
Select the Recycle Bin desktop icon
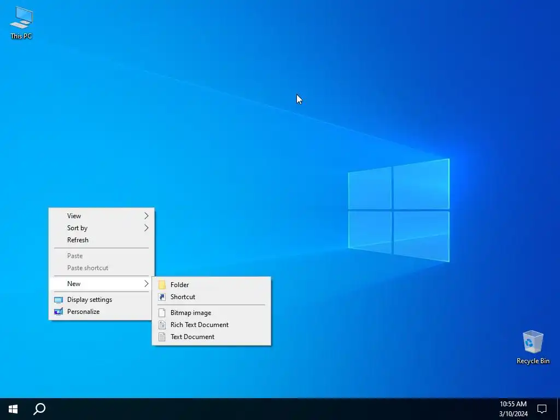click(533, 347)
